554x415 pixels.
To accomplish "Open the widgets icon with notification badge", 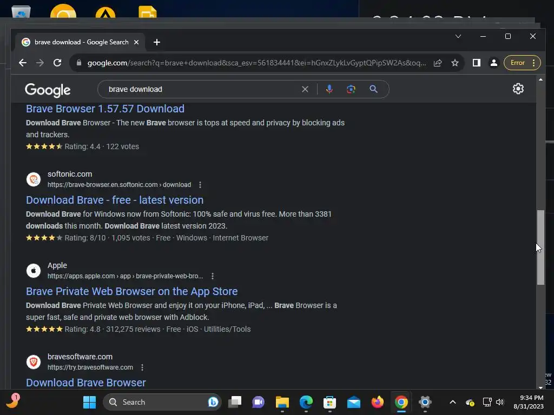I will tap(13, 401).
